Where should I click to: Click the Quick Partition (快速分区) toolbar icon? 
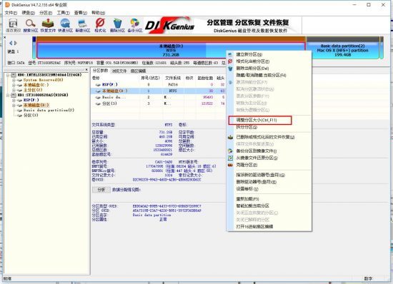tap(65, 26)
